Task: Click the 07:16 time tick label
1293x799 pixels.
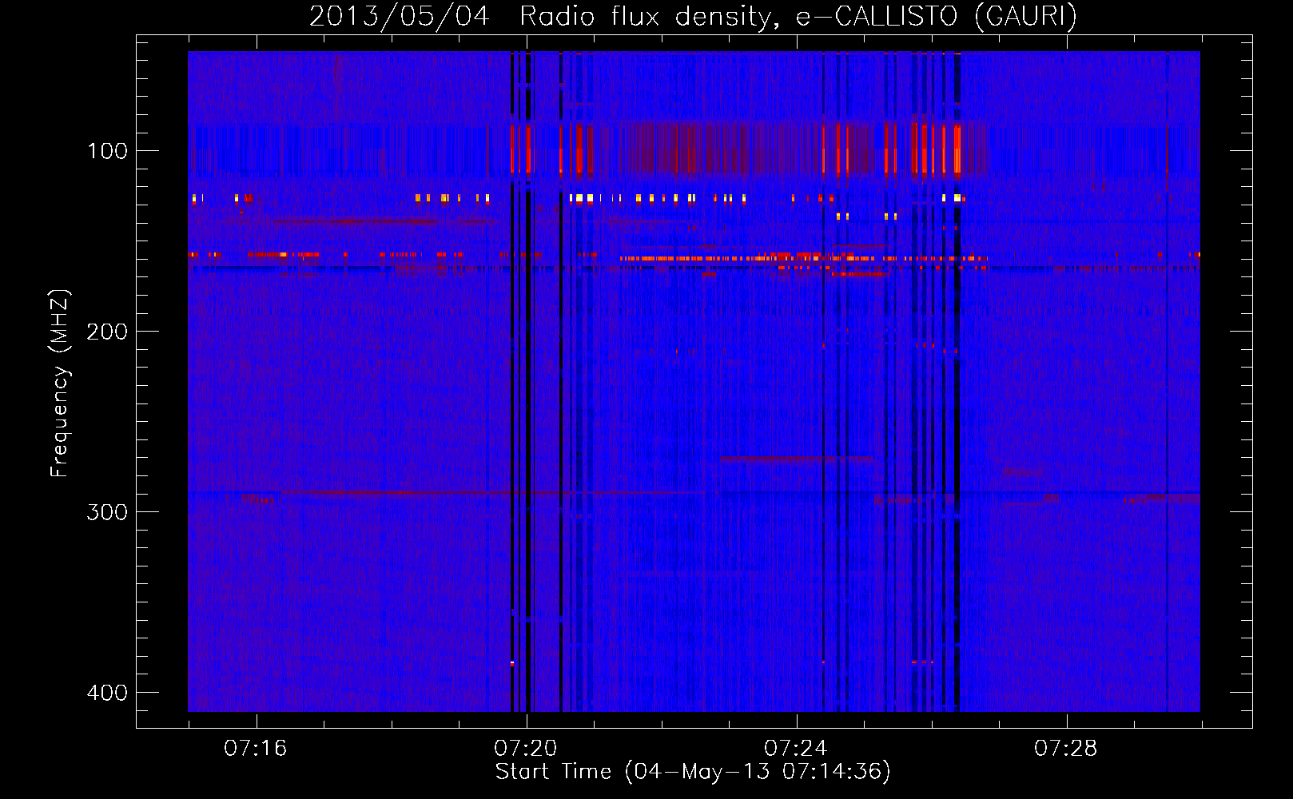Action: (x=256, y=749)
